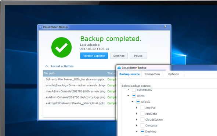Select the Desktop tree label
The height and width of the screenshot is (136, 217).
[151, 132]
